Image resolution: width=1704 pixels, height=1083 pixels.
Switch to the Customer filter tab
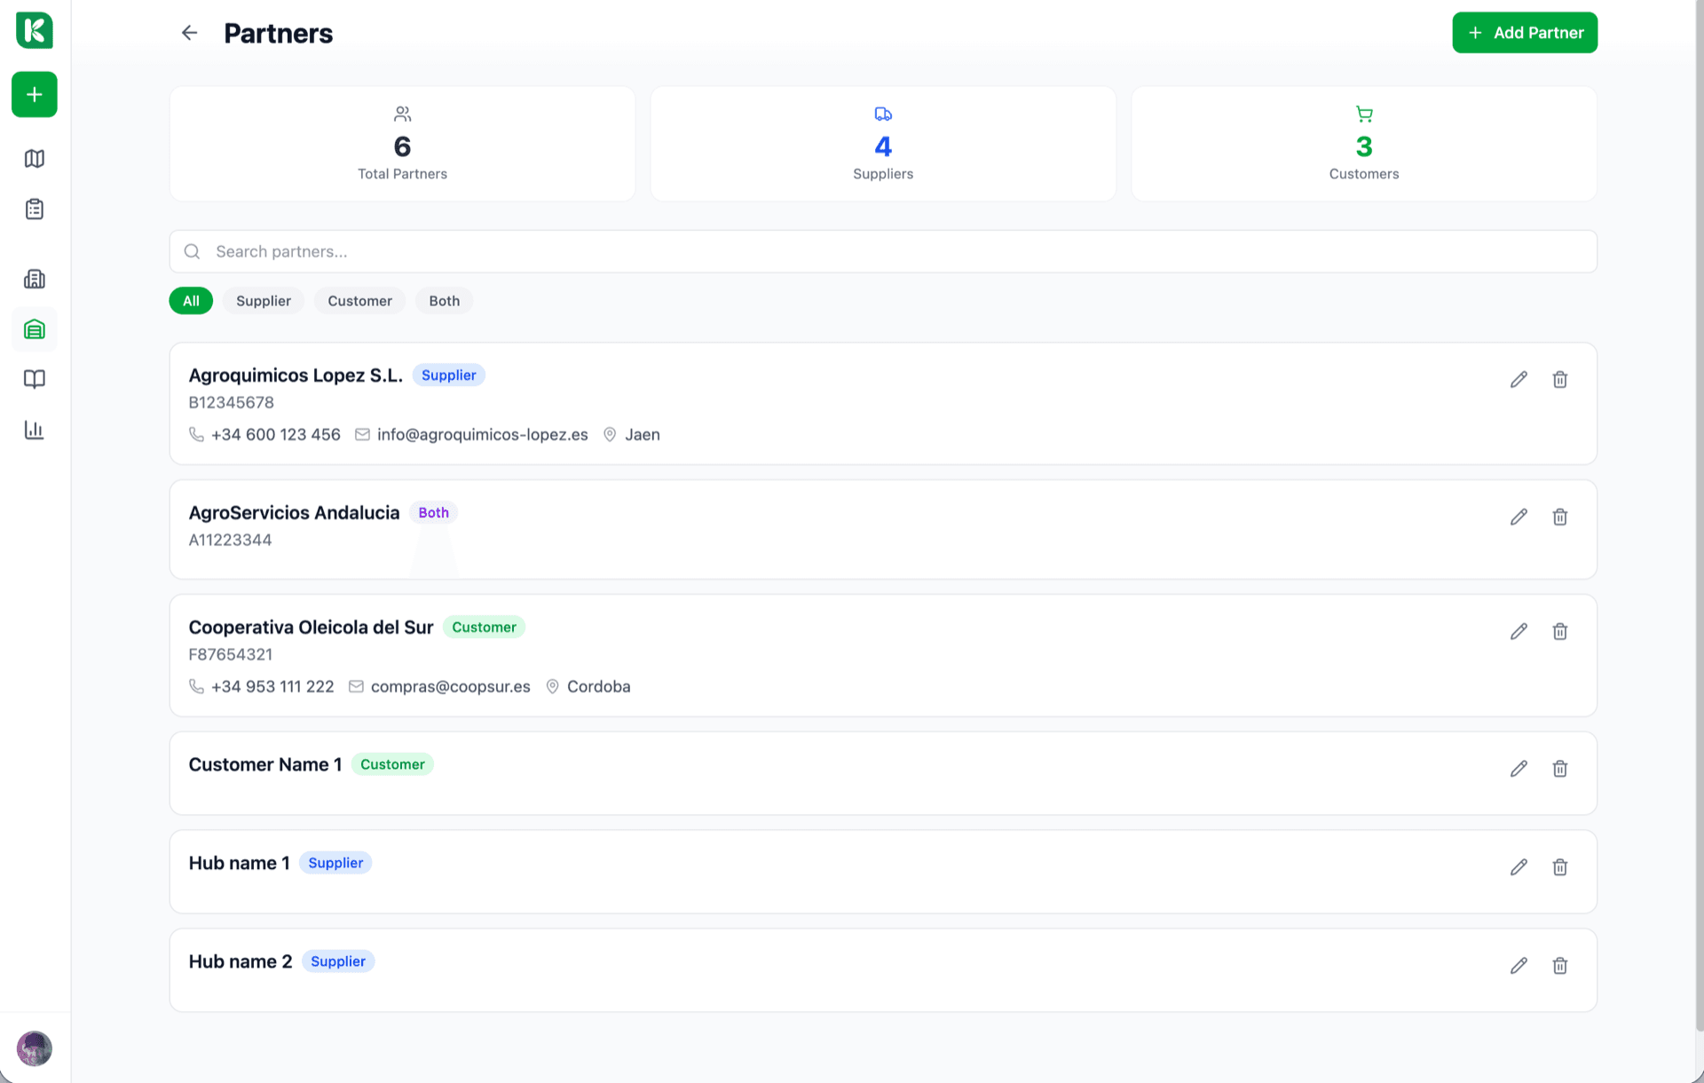359,300
